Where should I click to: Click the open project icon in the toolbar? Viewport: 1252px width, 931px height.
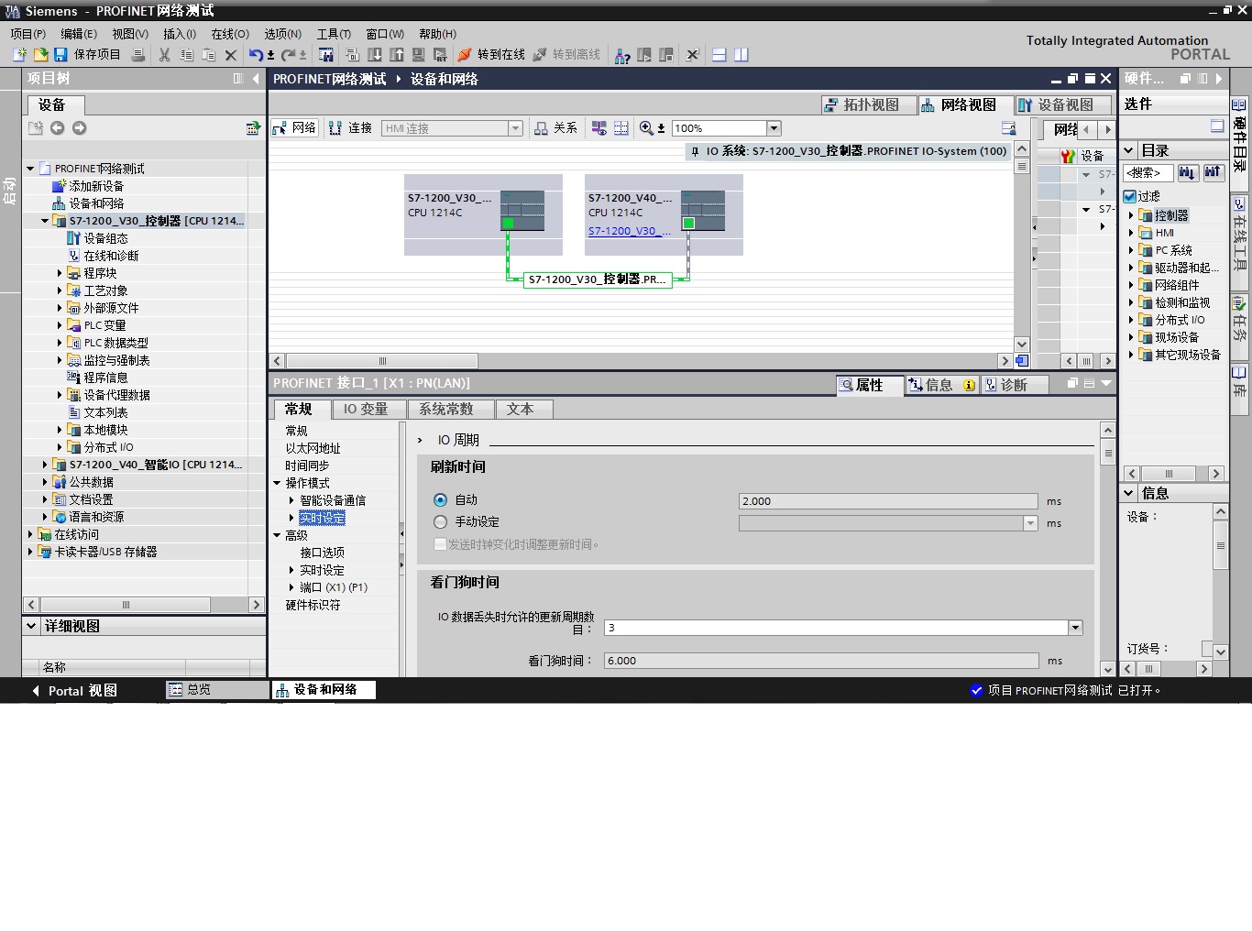40,55
